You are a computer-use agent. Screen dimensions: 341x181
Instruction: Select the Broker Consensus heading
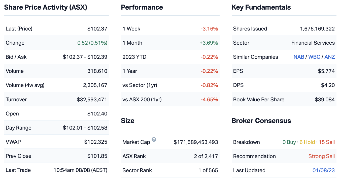point(261,121)
